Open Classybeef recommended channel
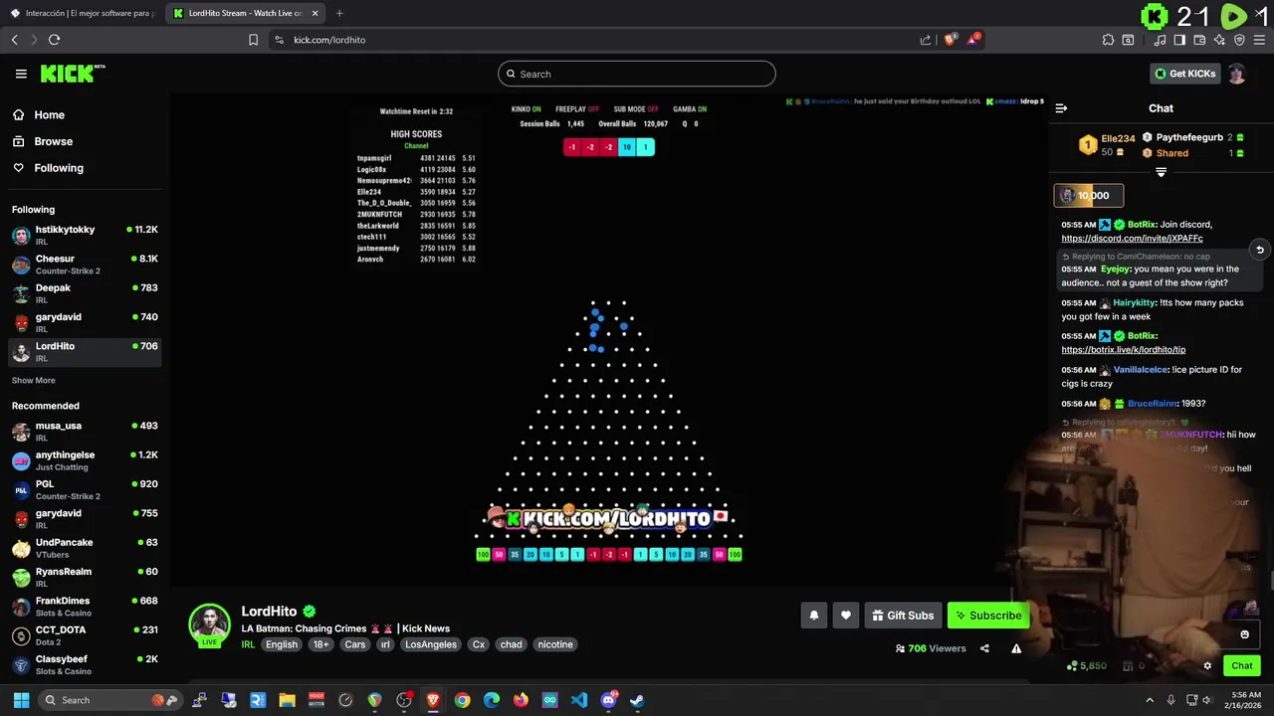 coord(85,664)
